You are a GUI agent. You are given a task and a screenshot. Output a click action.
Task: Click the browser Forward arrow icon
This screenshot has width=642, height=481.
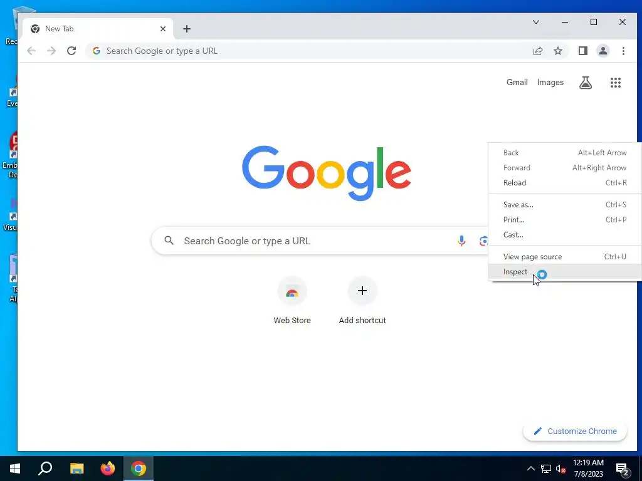(51, 51)
